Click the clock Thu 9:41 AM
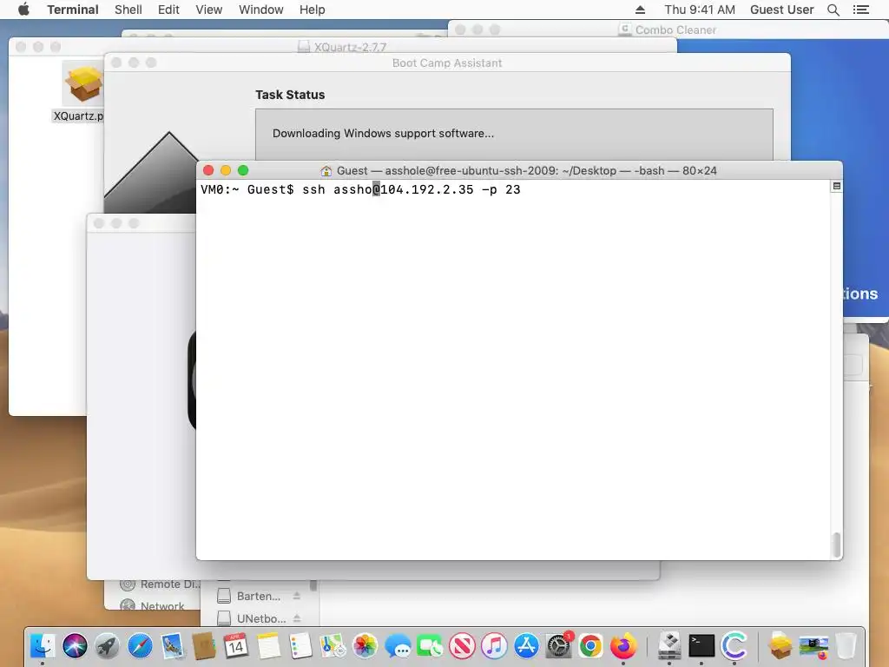 click(700, 10)
